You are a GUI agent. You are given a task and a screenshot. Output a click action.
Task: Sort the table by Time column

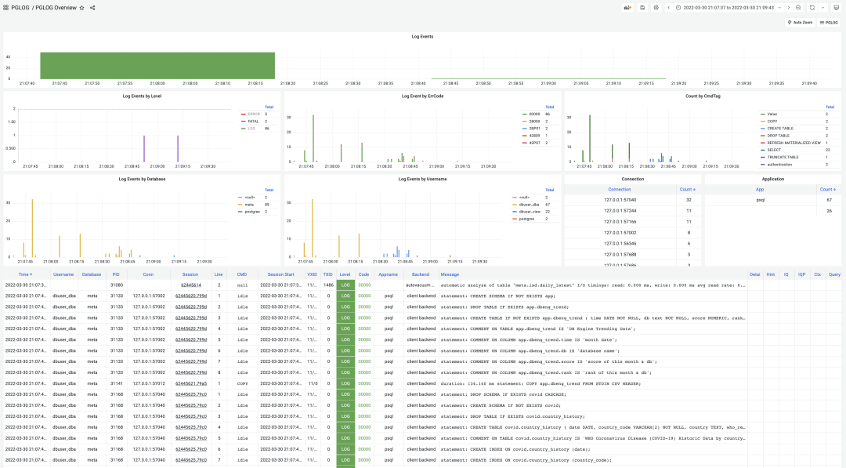tap(25, 274)
